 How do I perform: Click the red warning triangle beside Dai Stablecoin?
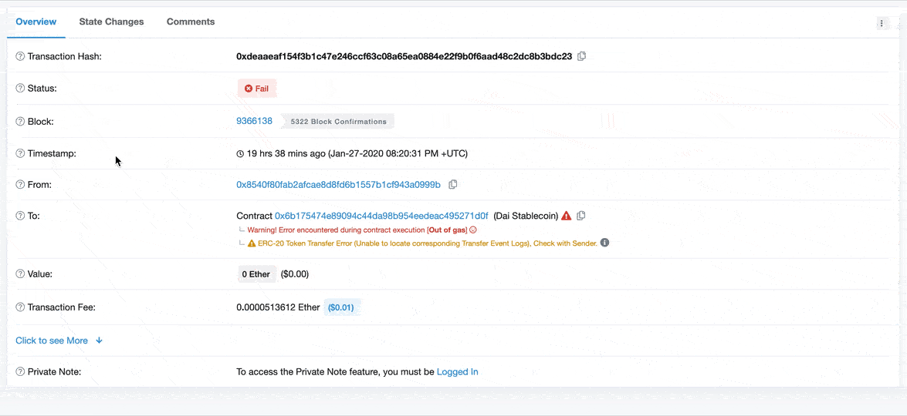[567, 216]
